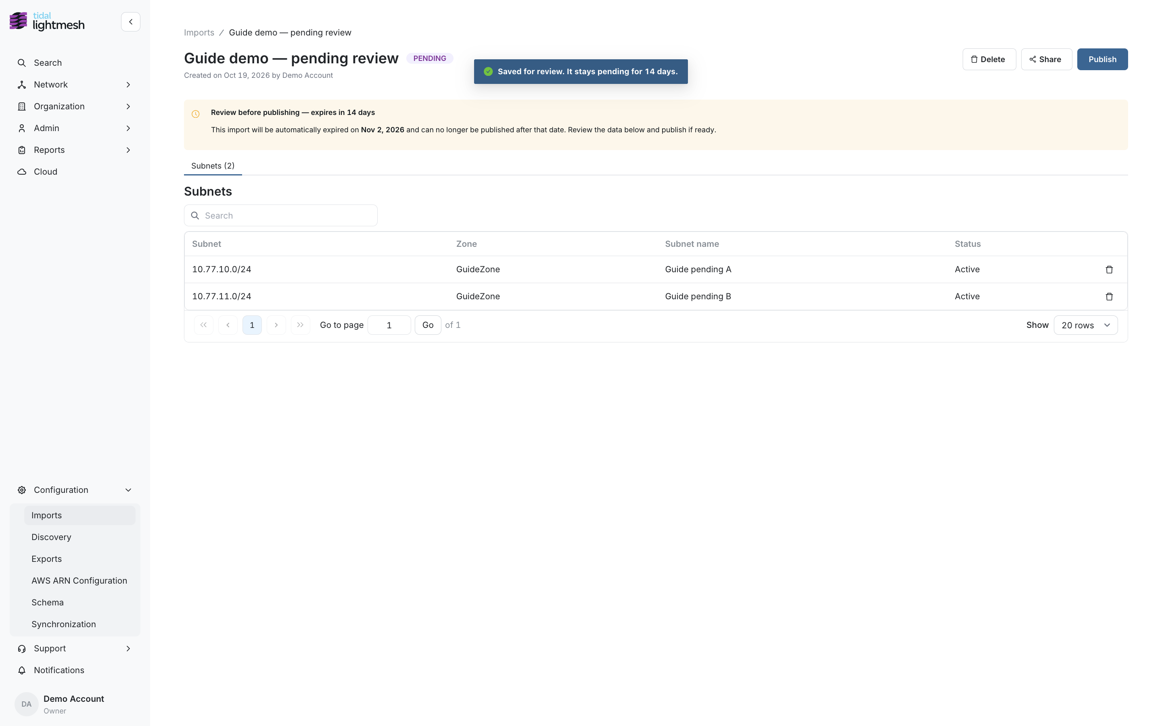Expand the Organization menu
1162x726 pixels.
click(74, 106)
